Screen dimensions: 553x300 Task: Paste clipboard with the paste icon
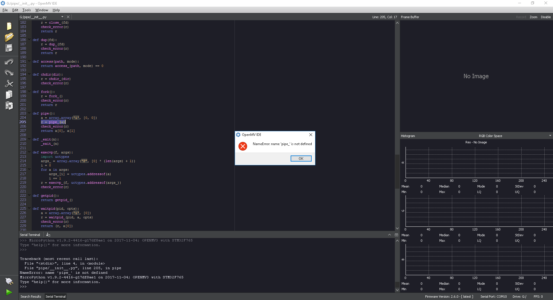coord(9,106)
